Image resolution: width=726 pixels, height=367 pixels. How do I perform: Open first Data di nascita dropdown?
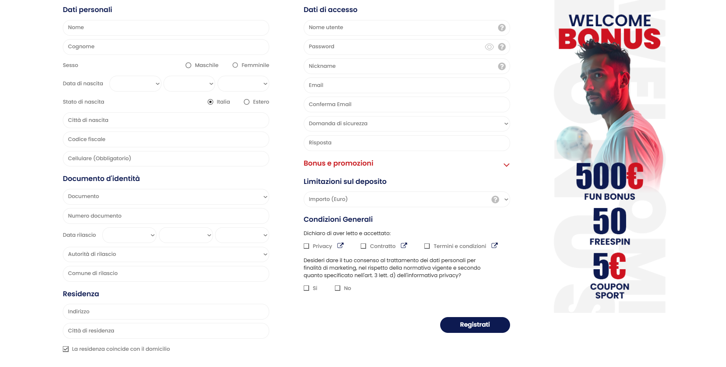135,84
